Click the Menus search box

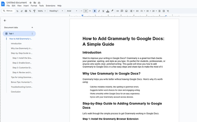click(x=8, y=11)
